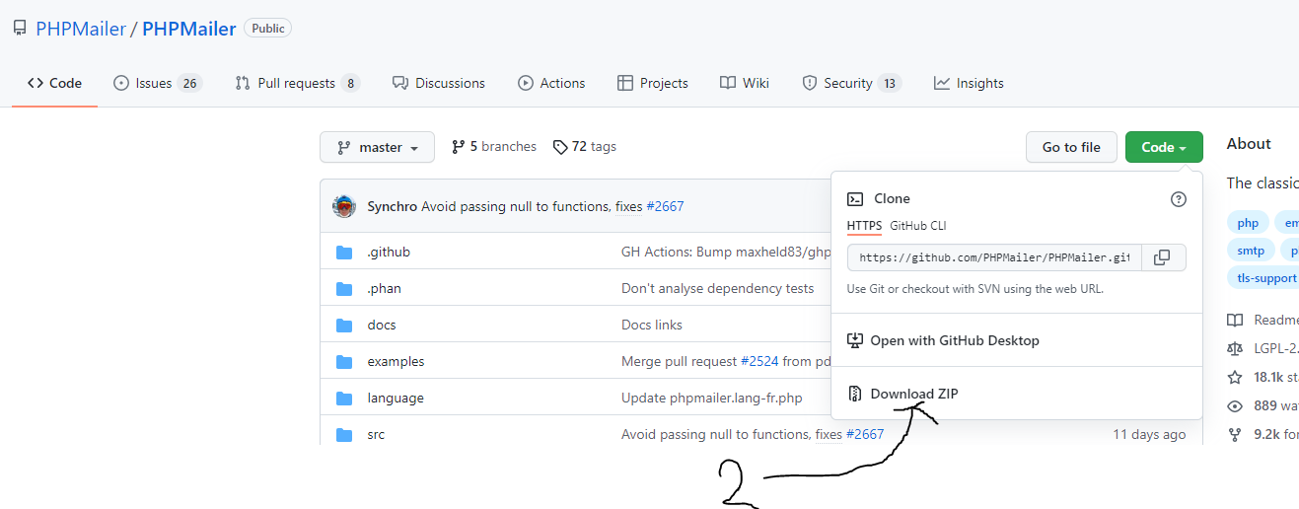Click the tls-support topic tag
The width and height of the screenshot is (1299, 509).
click(x=1263, y=278)
